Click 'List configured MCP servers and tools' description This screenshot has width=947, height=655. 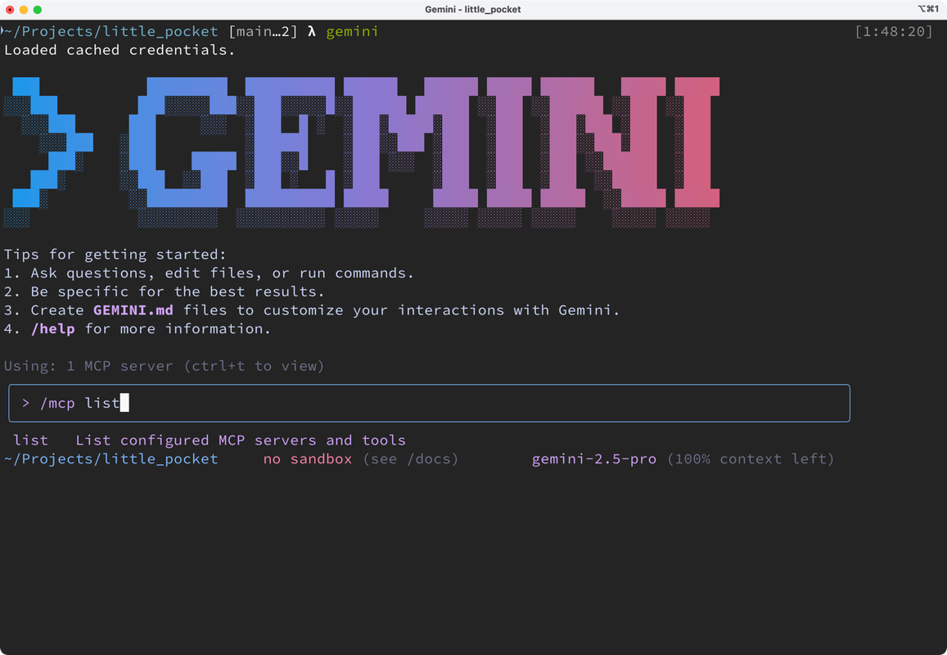[241, 440]
